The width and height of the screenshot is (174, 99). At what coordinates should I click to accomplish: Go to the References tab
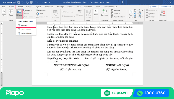pyautogui.click(x=49, y=7)
